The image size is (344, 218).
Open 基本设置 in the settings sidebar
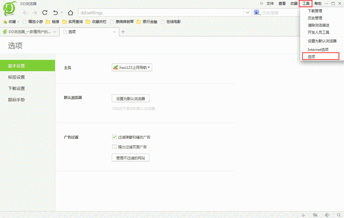point(28,66)
